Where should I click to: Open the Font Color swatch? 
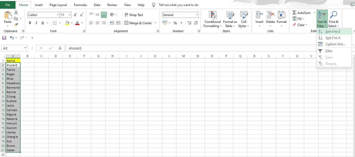[x=77, y=23]
